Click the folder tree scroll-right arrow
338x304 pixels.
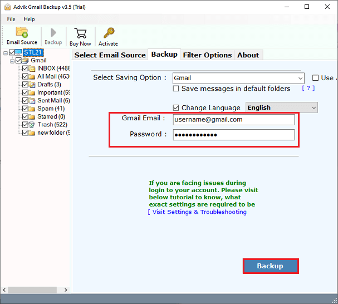66,290
